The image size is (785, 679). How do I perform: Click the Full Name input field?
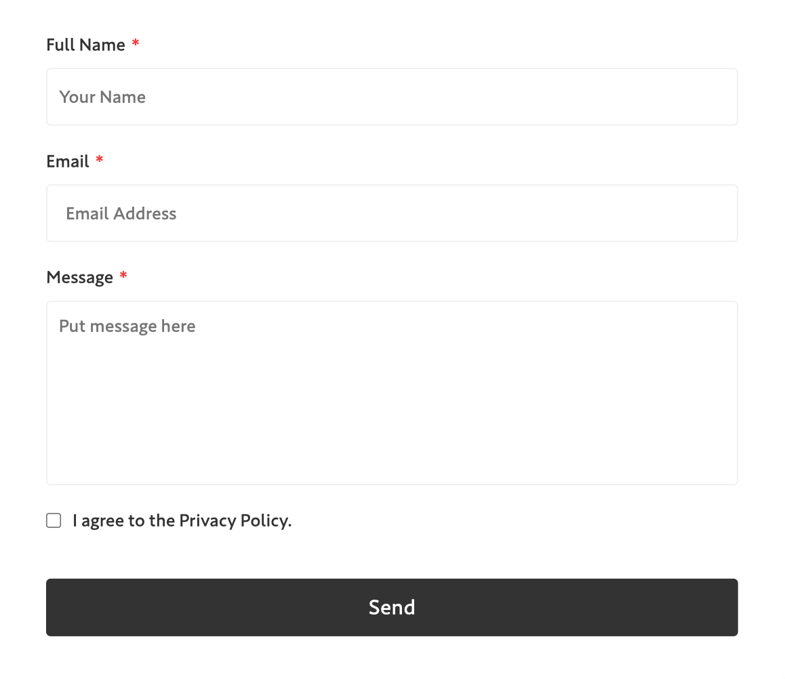point(392,97)
